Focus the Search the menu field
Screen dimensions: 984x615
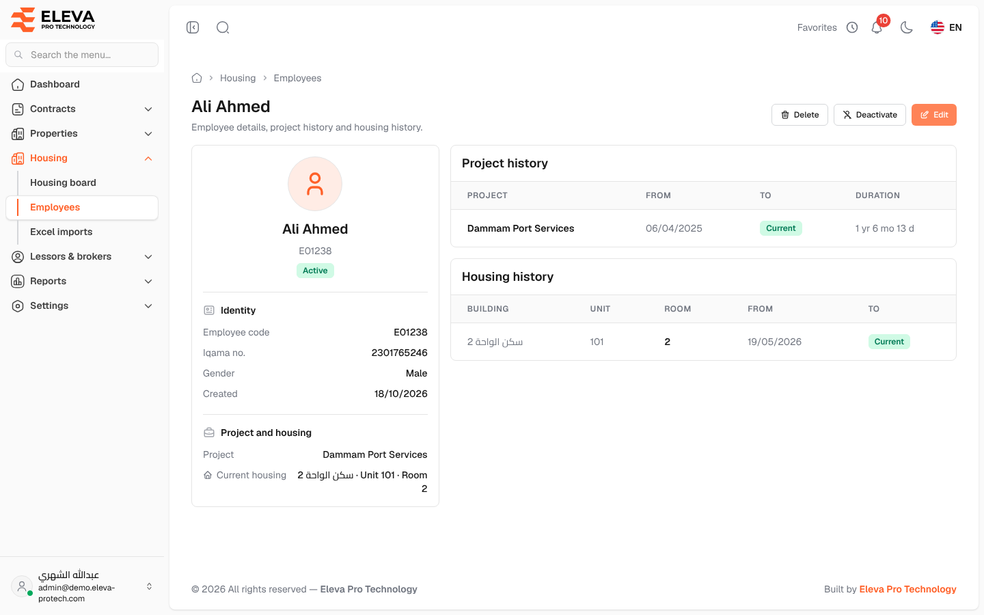[x=82, y=55]
